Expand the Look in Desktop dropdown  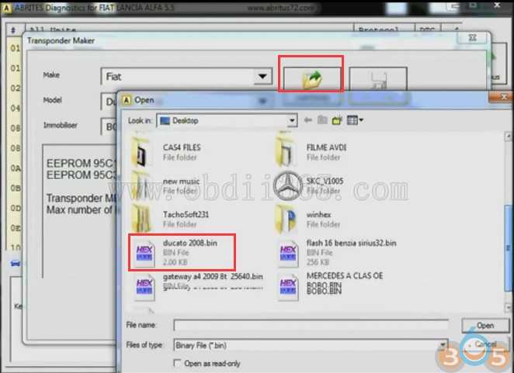coord(292,120)
